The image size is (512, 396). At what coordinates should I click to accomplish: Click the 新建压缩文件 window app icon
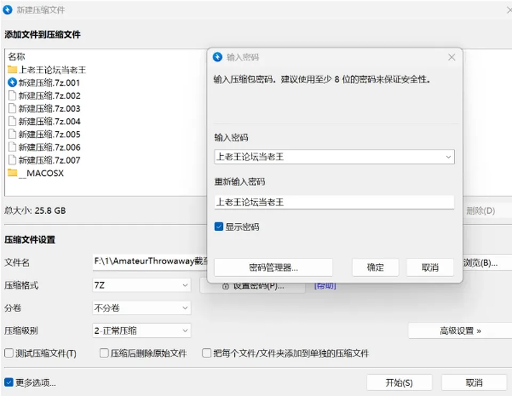[x=7, y=10]
